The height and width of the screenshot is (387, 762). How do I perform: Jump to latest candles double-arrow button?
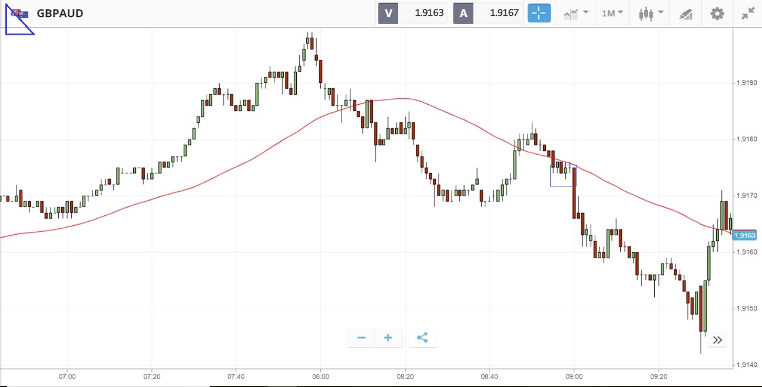tap(717, 340)
